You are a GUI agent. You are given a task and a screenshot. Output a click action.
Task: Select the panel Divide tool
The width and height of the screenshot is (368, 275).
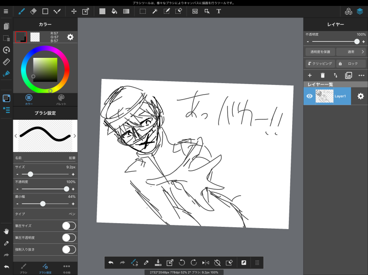click(x=195, y=11)
